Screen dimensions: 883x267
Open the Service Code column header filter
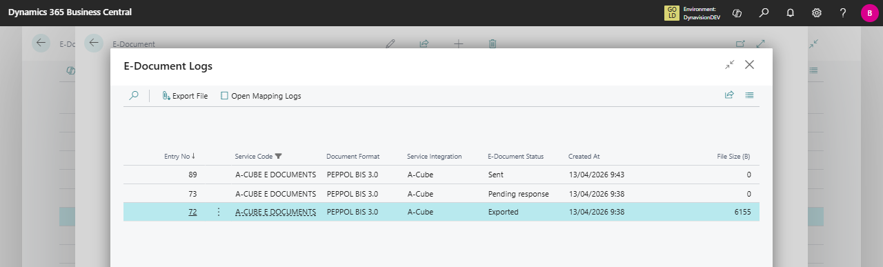258,156
